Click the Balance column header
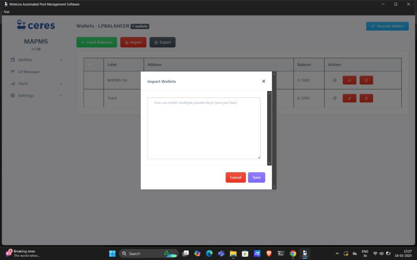The width and height of the screenshot is (417, 260). [304, 65]
